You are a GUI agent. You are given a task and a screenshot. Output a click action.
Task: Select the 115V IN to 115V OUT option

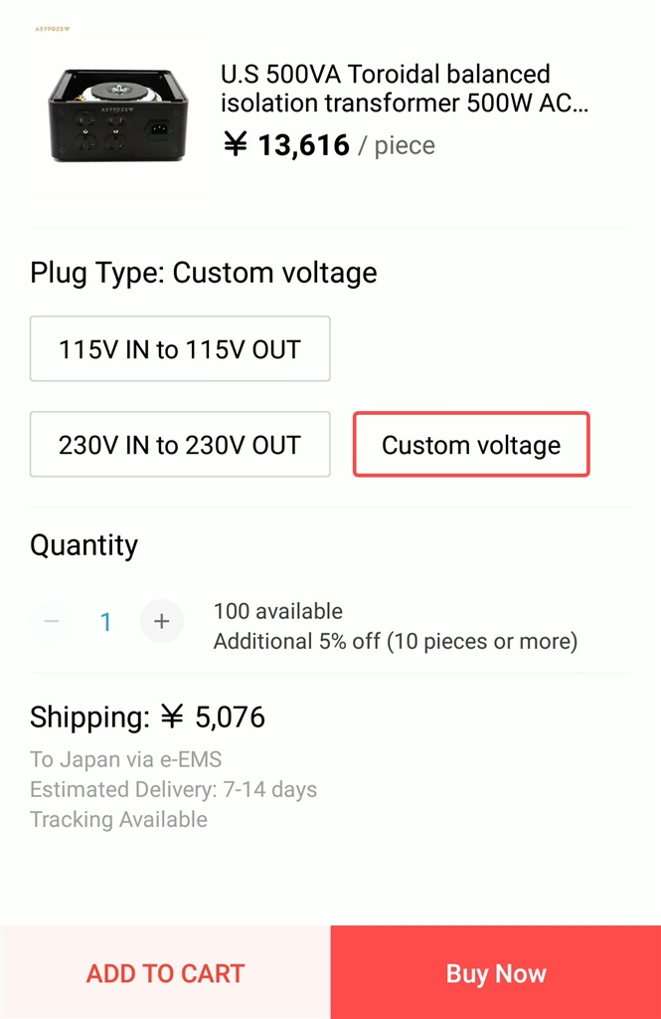click(180, 349)
